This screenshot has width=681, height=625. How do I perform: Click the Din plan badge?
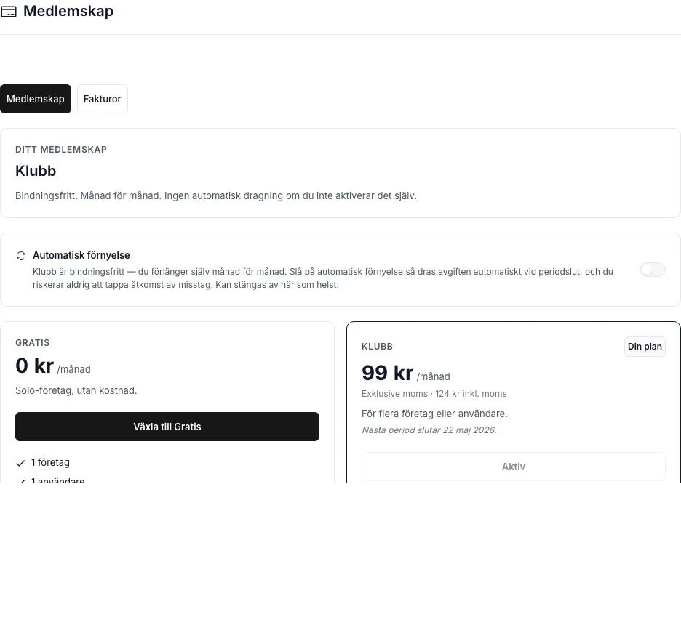click(x=645, y=347)
